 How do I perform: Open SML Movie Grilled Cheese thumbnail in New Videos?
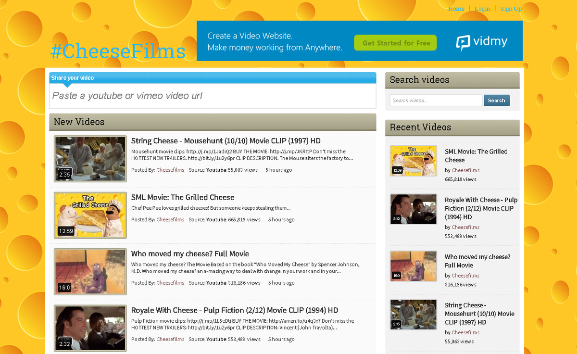(90, 215)
